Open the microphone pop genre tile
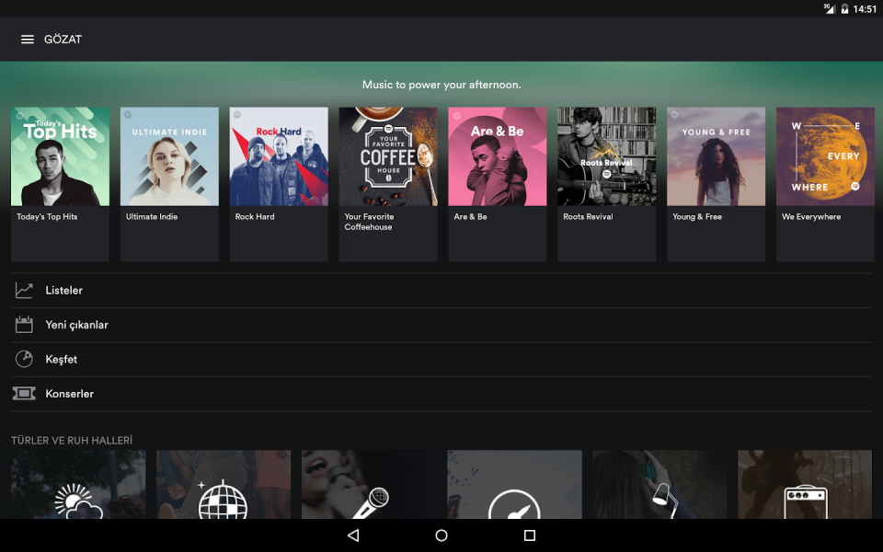Screen dimensions: 883x552 coord(369,485)
